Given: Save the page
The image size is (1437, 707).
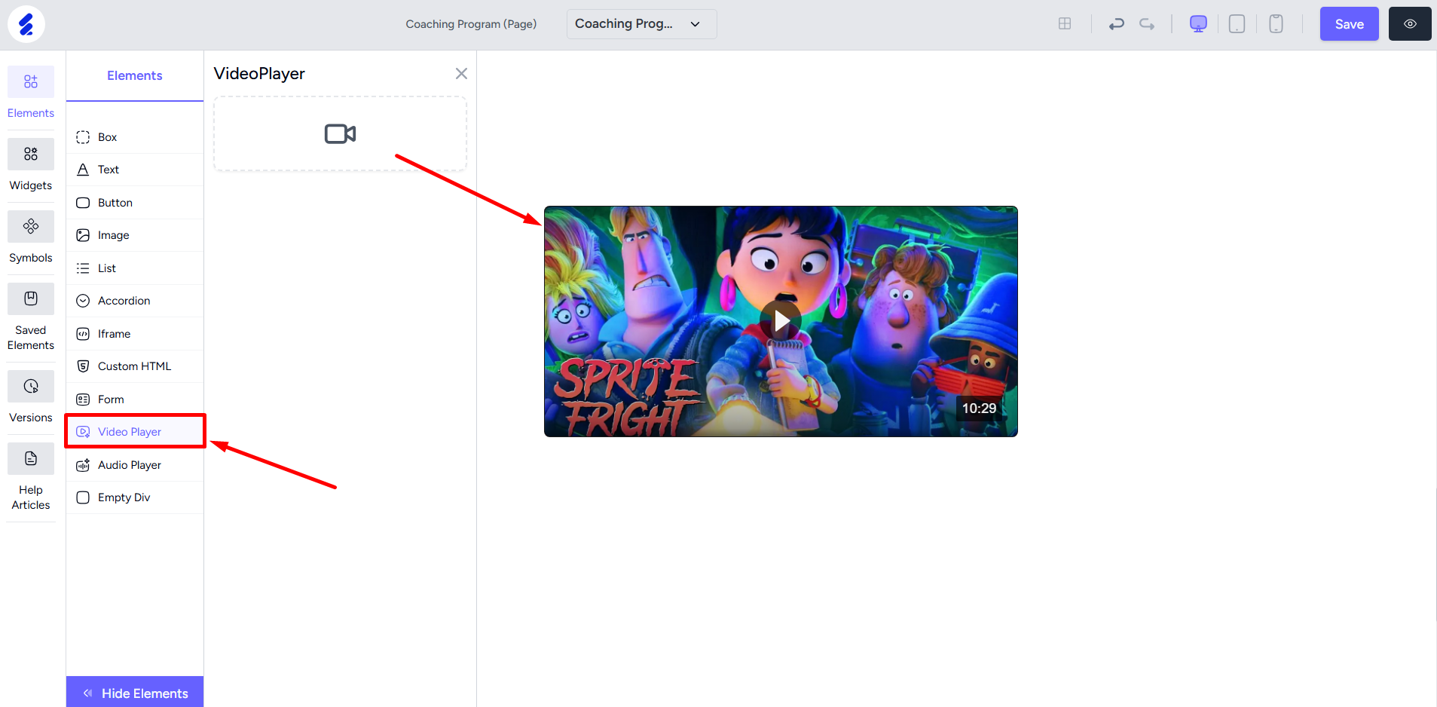Looking at the screenshot, I should click(x=1349, y=24).
